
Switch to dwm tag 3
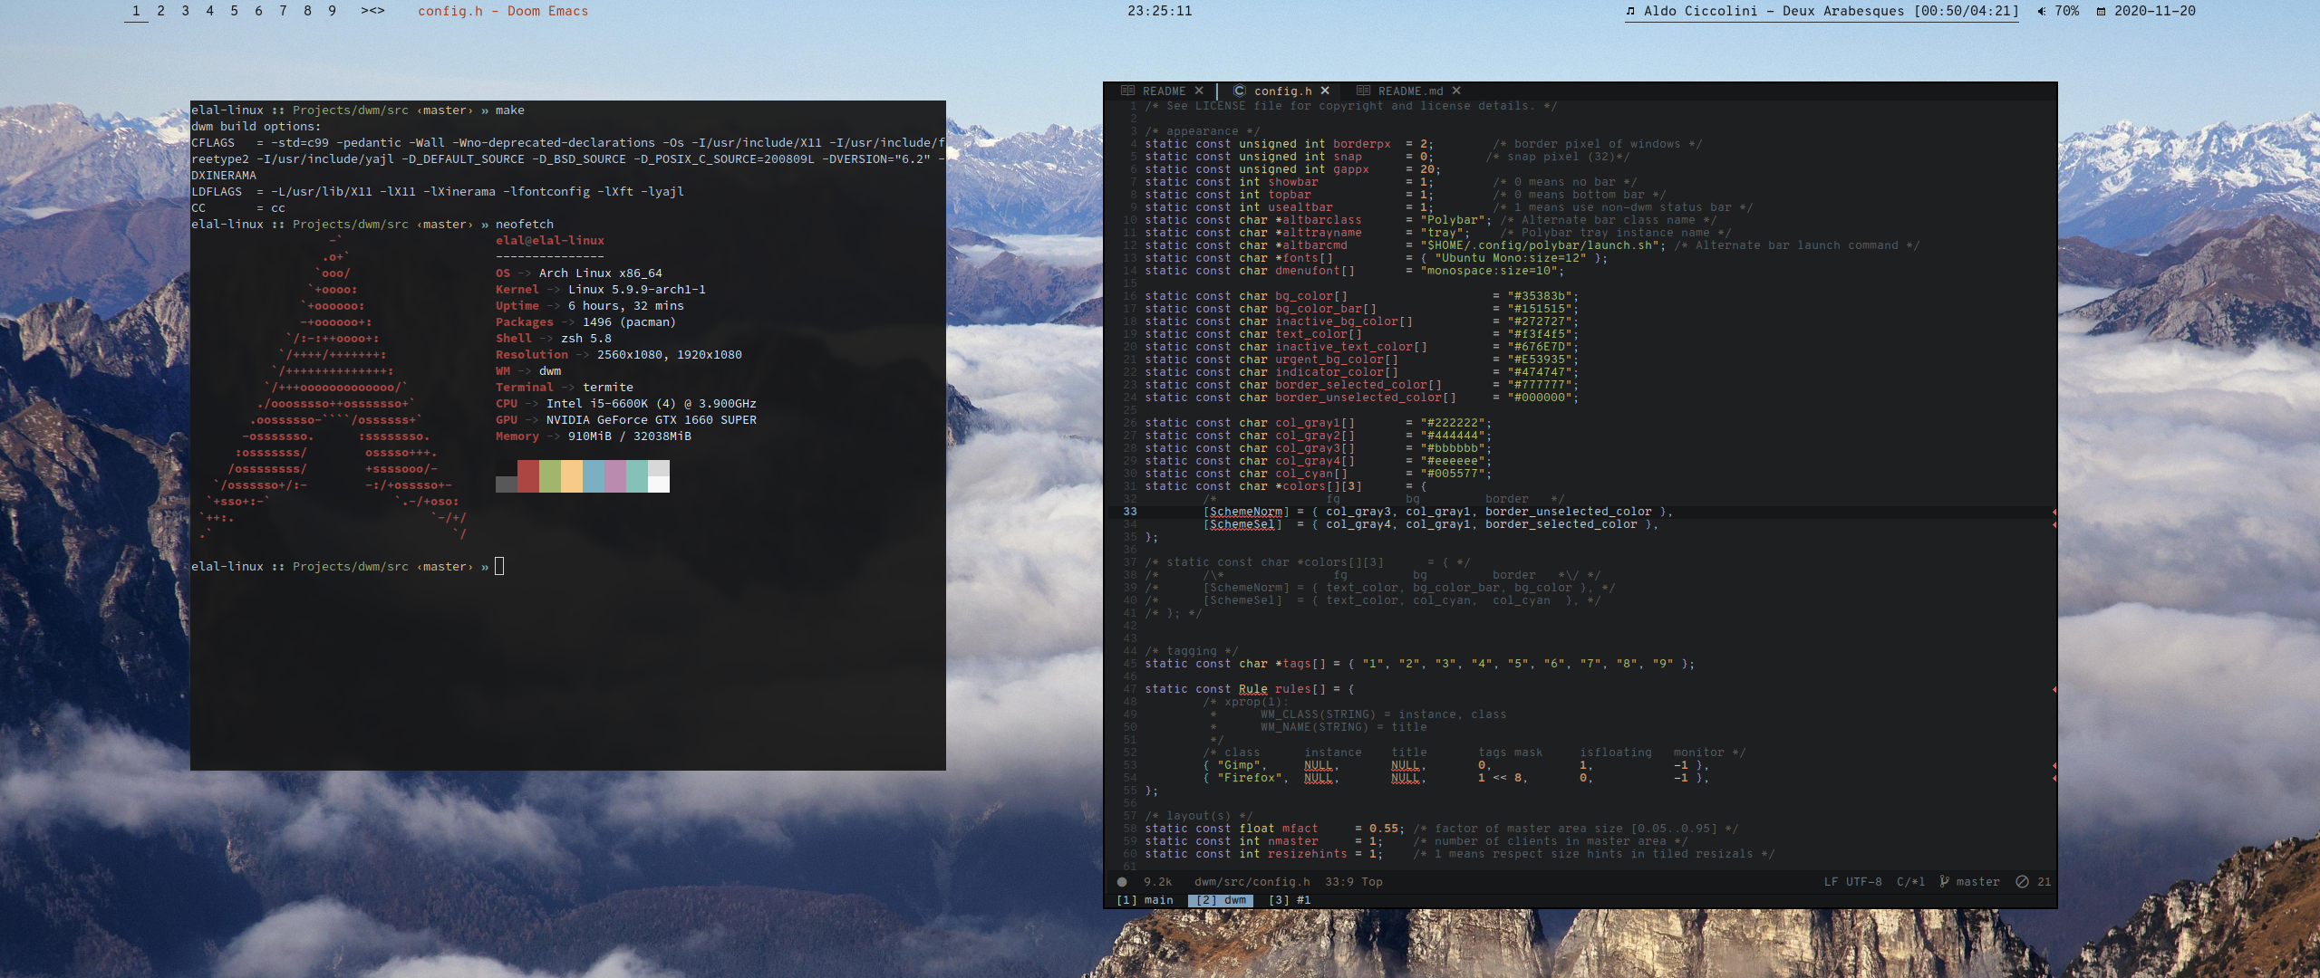coord(185,11)
